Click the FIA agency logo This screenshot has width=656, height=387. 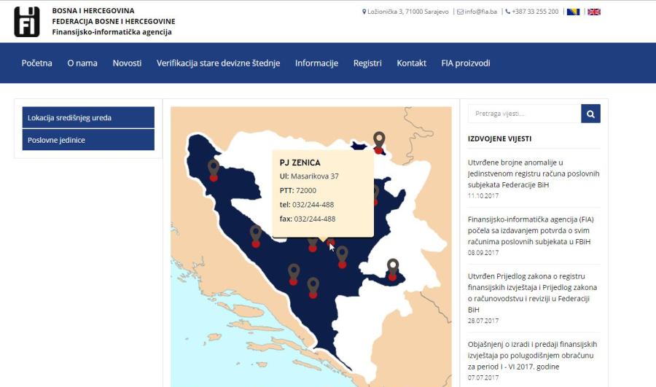(27, 22)
